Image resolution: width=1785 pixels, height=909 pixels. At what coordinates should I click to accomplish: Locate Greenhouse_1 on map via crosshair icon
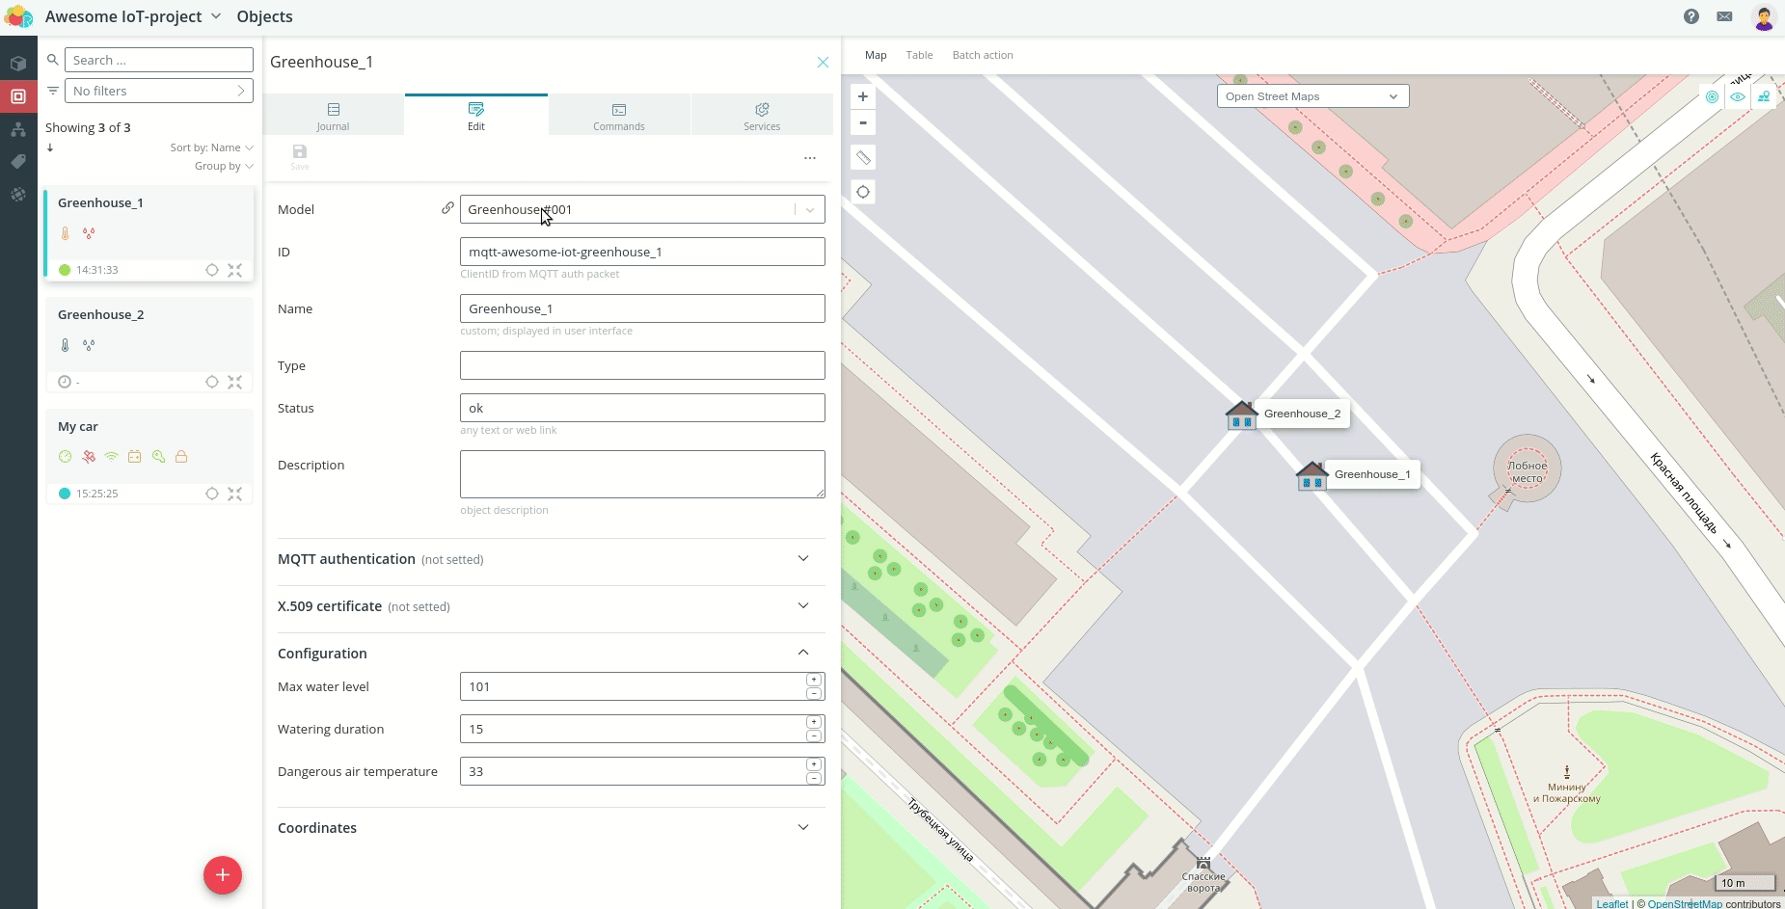point(212,270)
